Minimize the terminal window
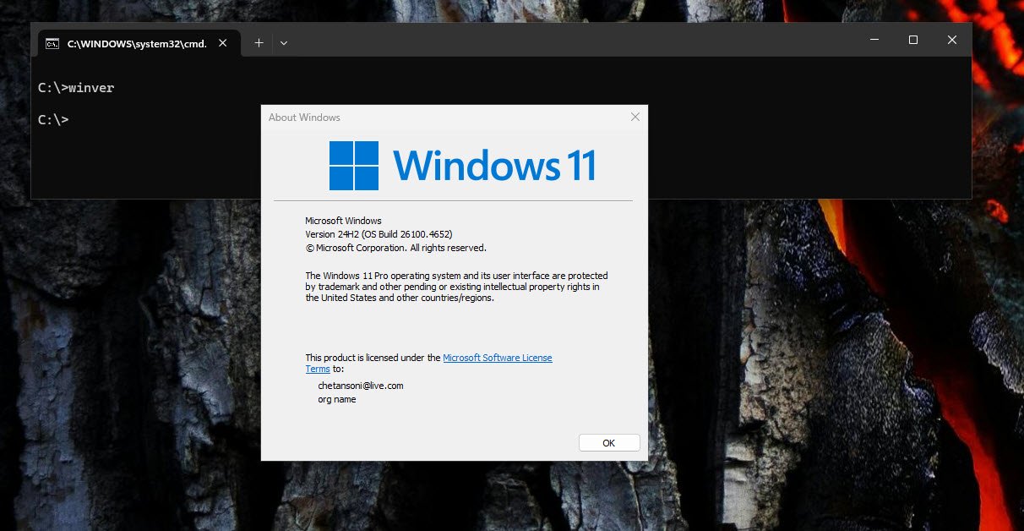 point(874,40)
